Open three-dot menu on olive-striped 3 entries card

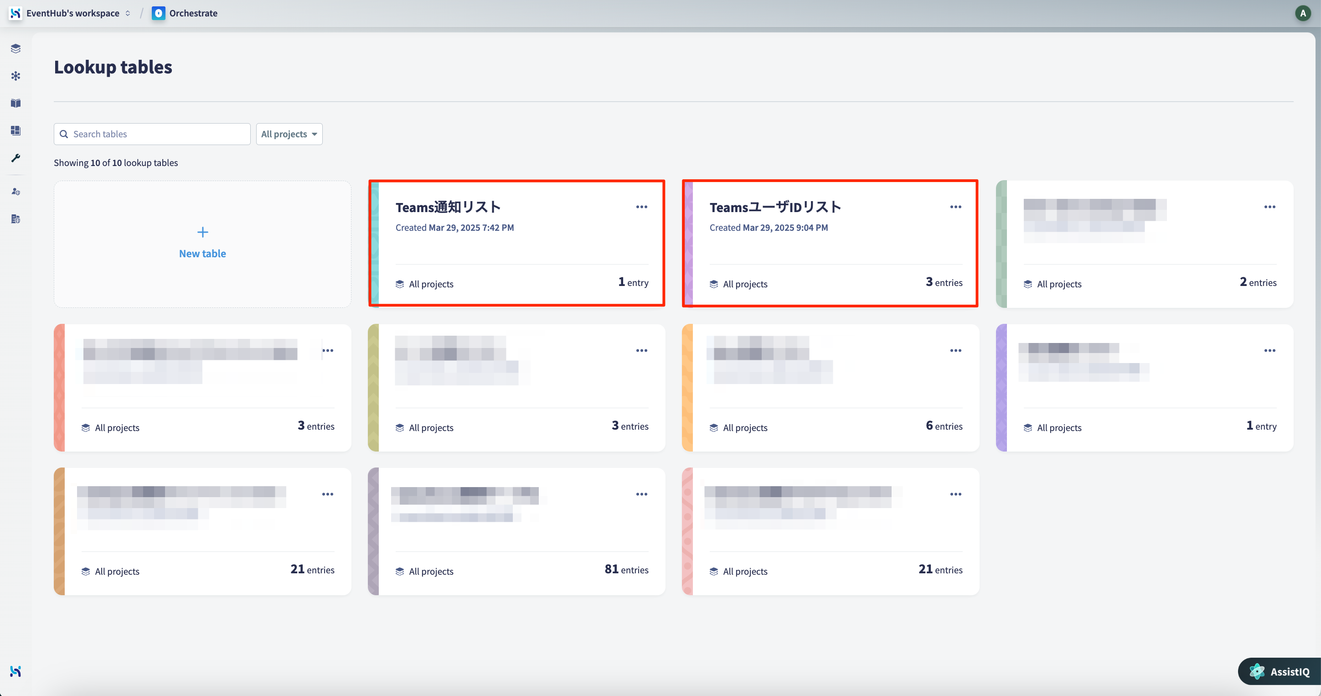[x=641, y=351]
